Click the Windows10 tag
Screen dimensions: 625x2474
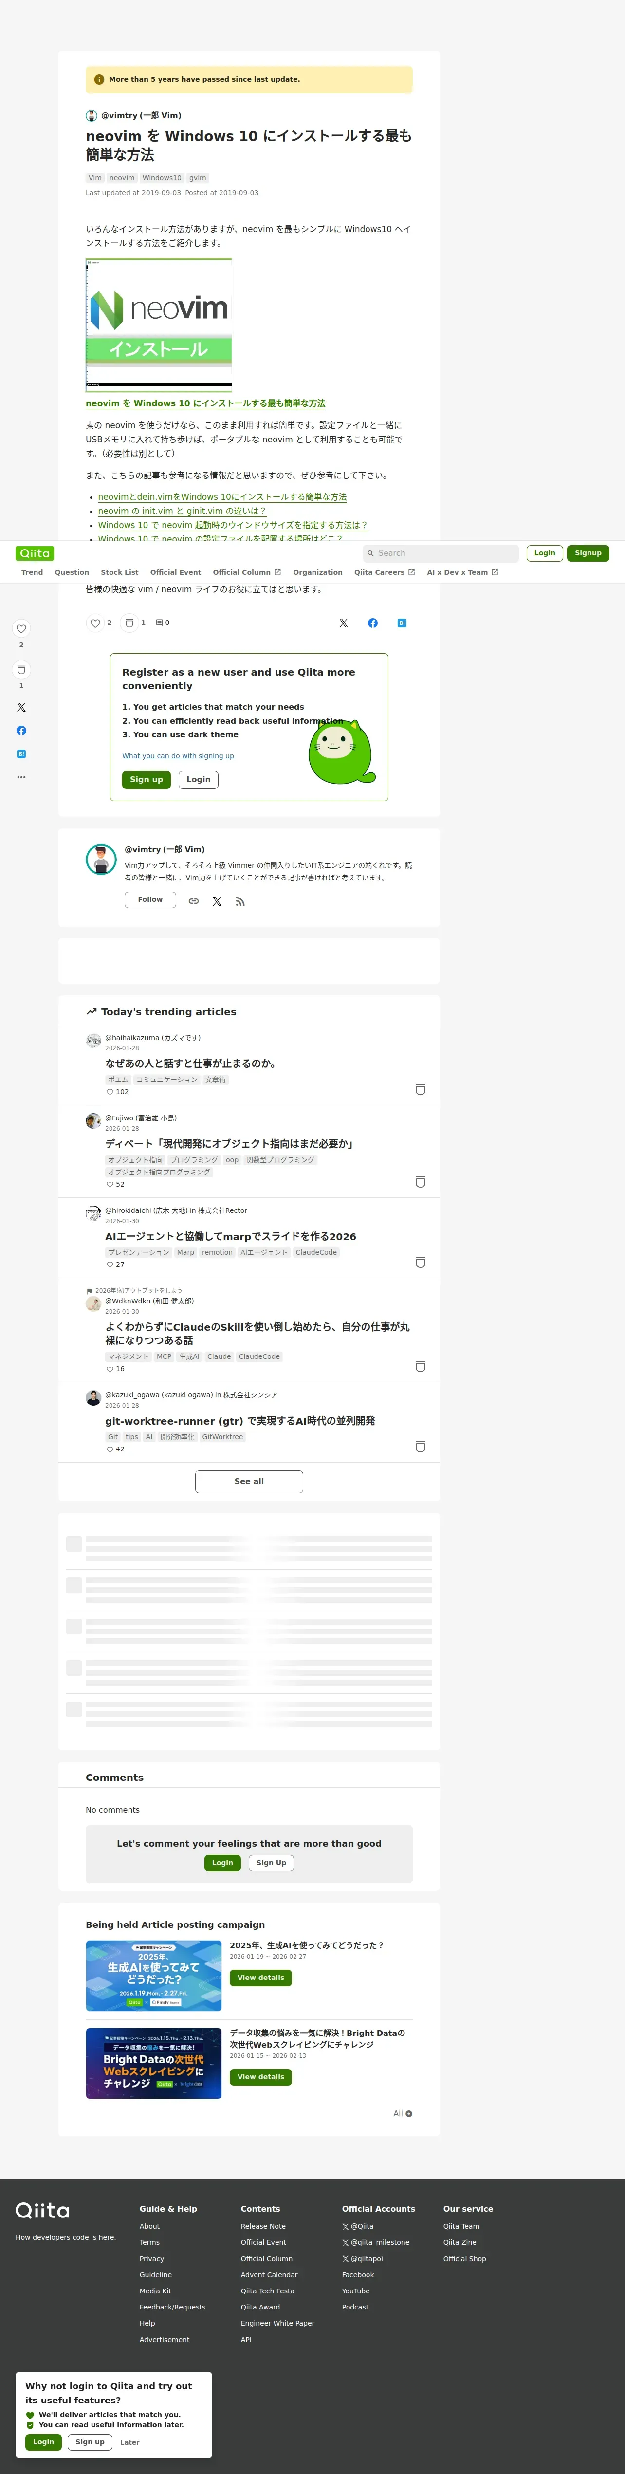161,178
